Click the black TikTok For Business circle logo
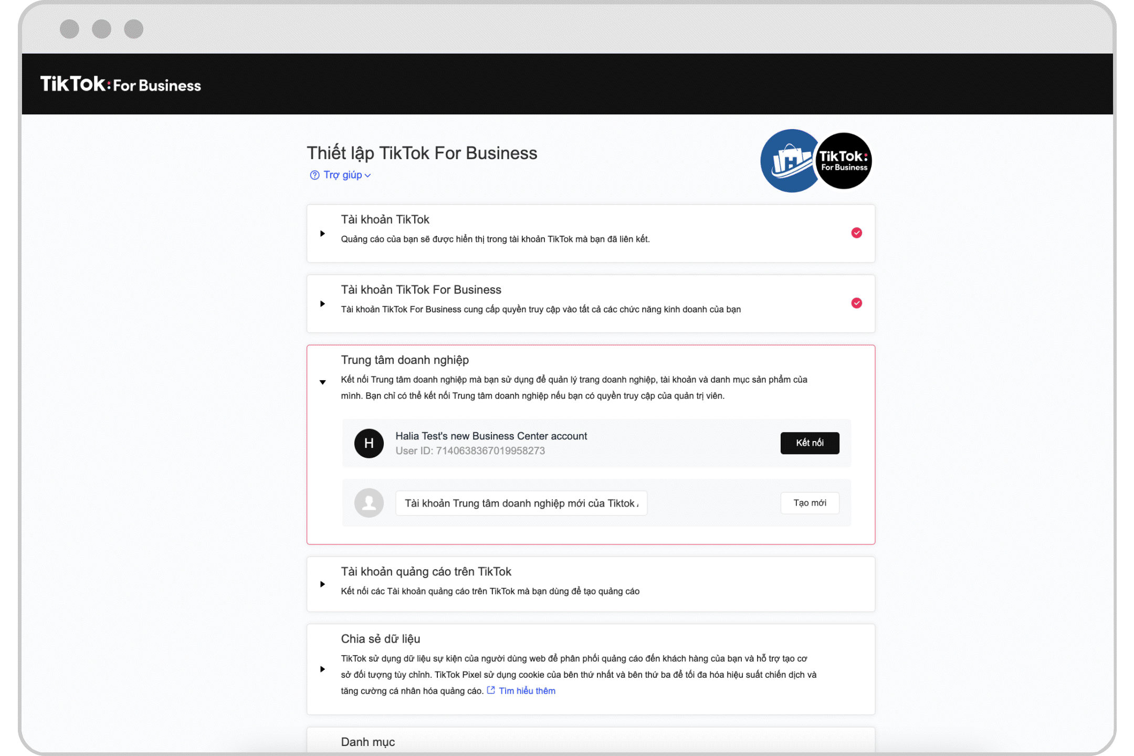Viewport: 1134px width, 756px height. point(844,161)
